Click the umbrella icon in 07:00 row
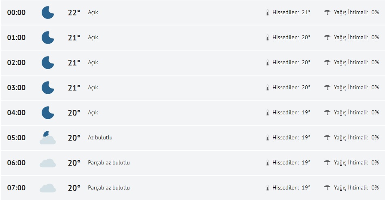Image resolution: width=385 pixels, height=200 pixels. (x=327, y=188)
